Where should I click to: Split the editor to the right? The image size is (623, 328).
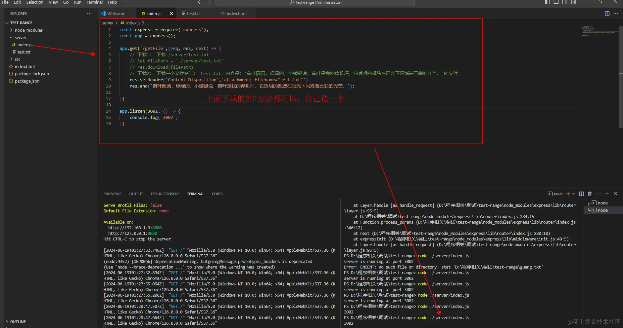(607, 14)
